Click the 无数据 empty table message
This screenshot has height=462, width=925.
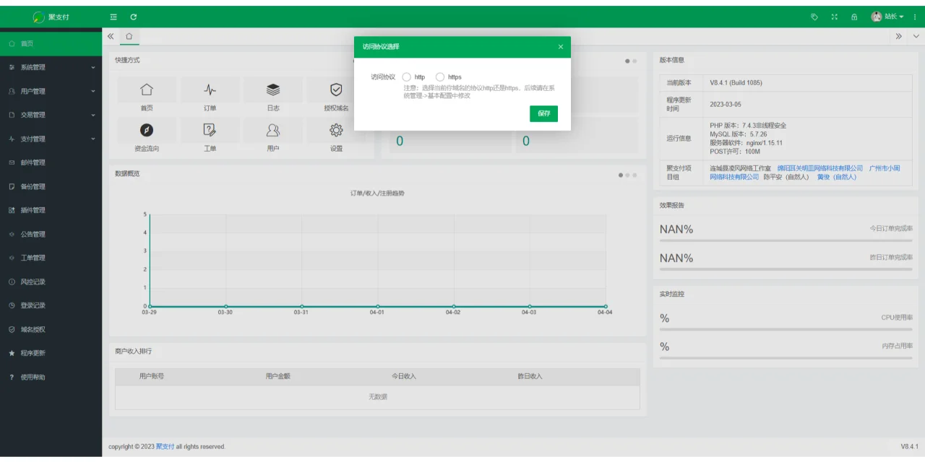click(378, 397)
